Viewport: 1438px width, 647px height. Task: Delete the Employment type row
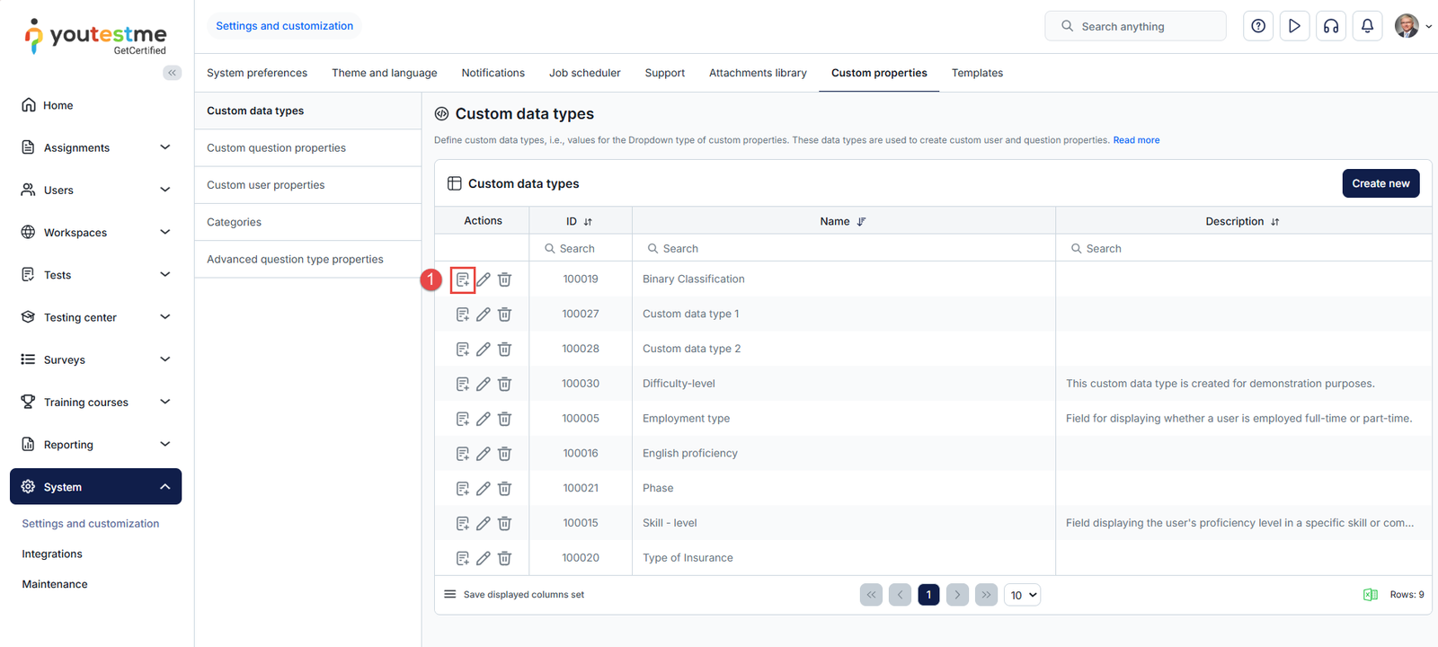pos(505,419)
